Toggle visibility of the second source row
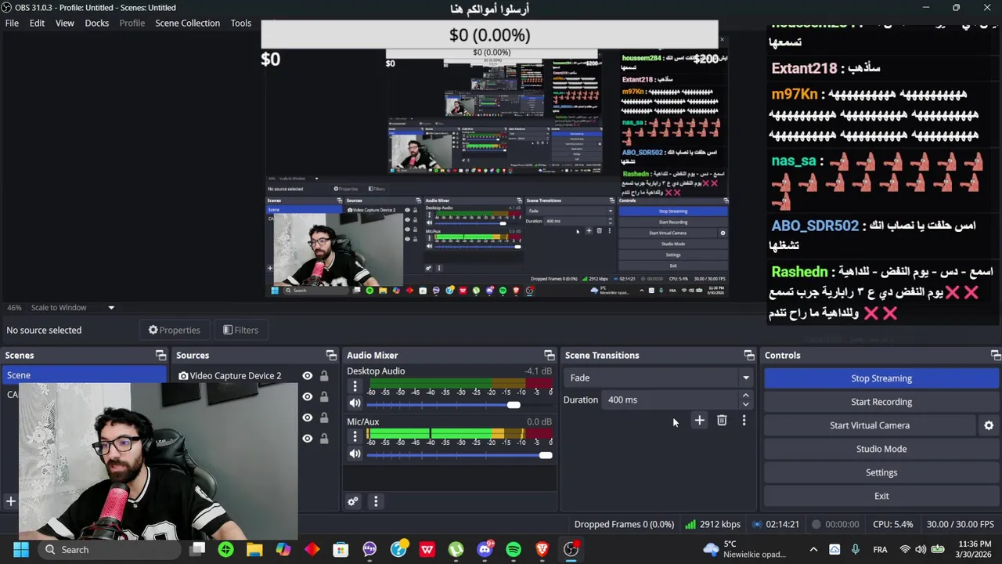The image size is (1002, 564). click(308, 397)
